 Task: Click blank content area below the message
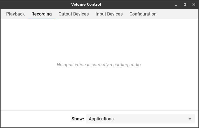click(x=99, y=90)
